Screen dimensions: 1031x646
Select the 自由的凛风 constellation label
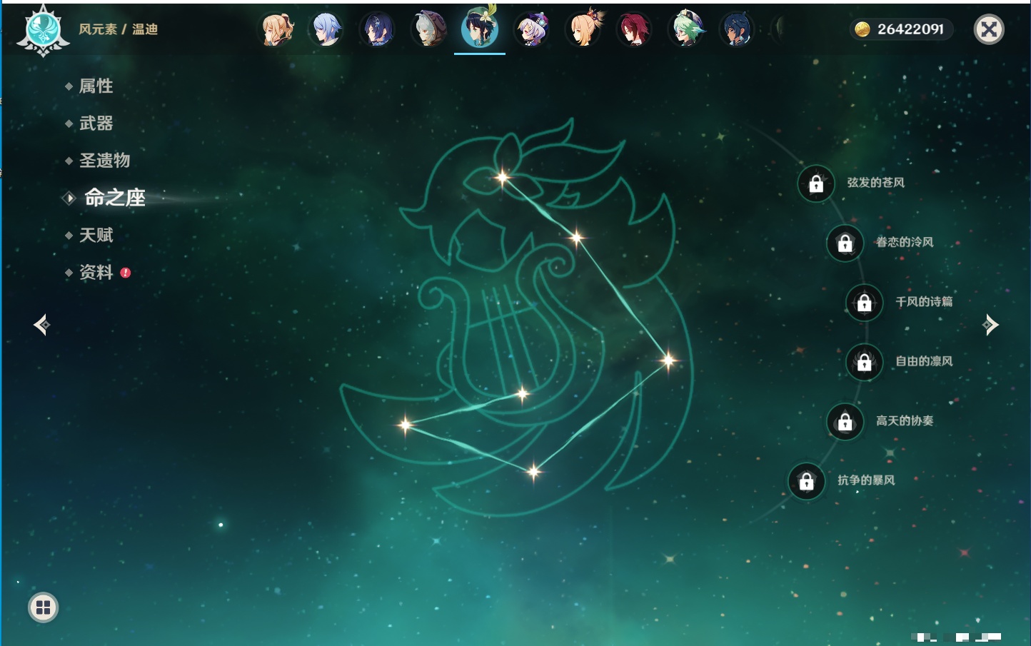[x=924, y=361]
